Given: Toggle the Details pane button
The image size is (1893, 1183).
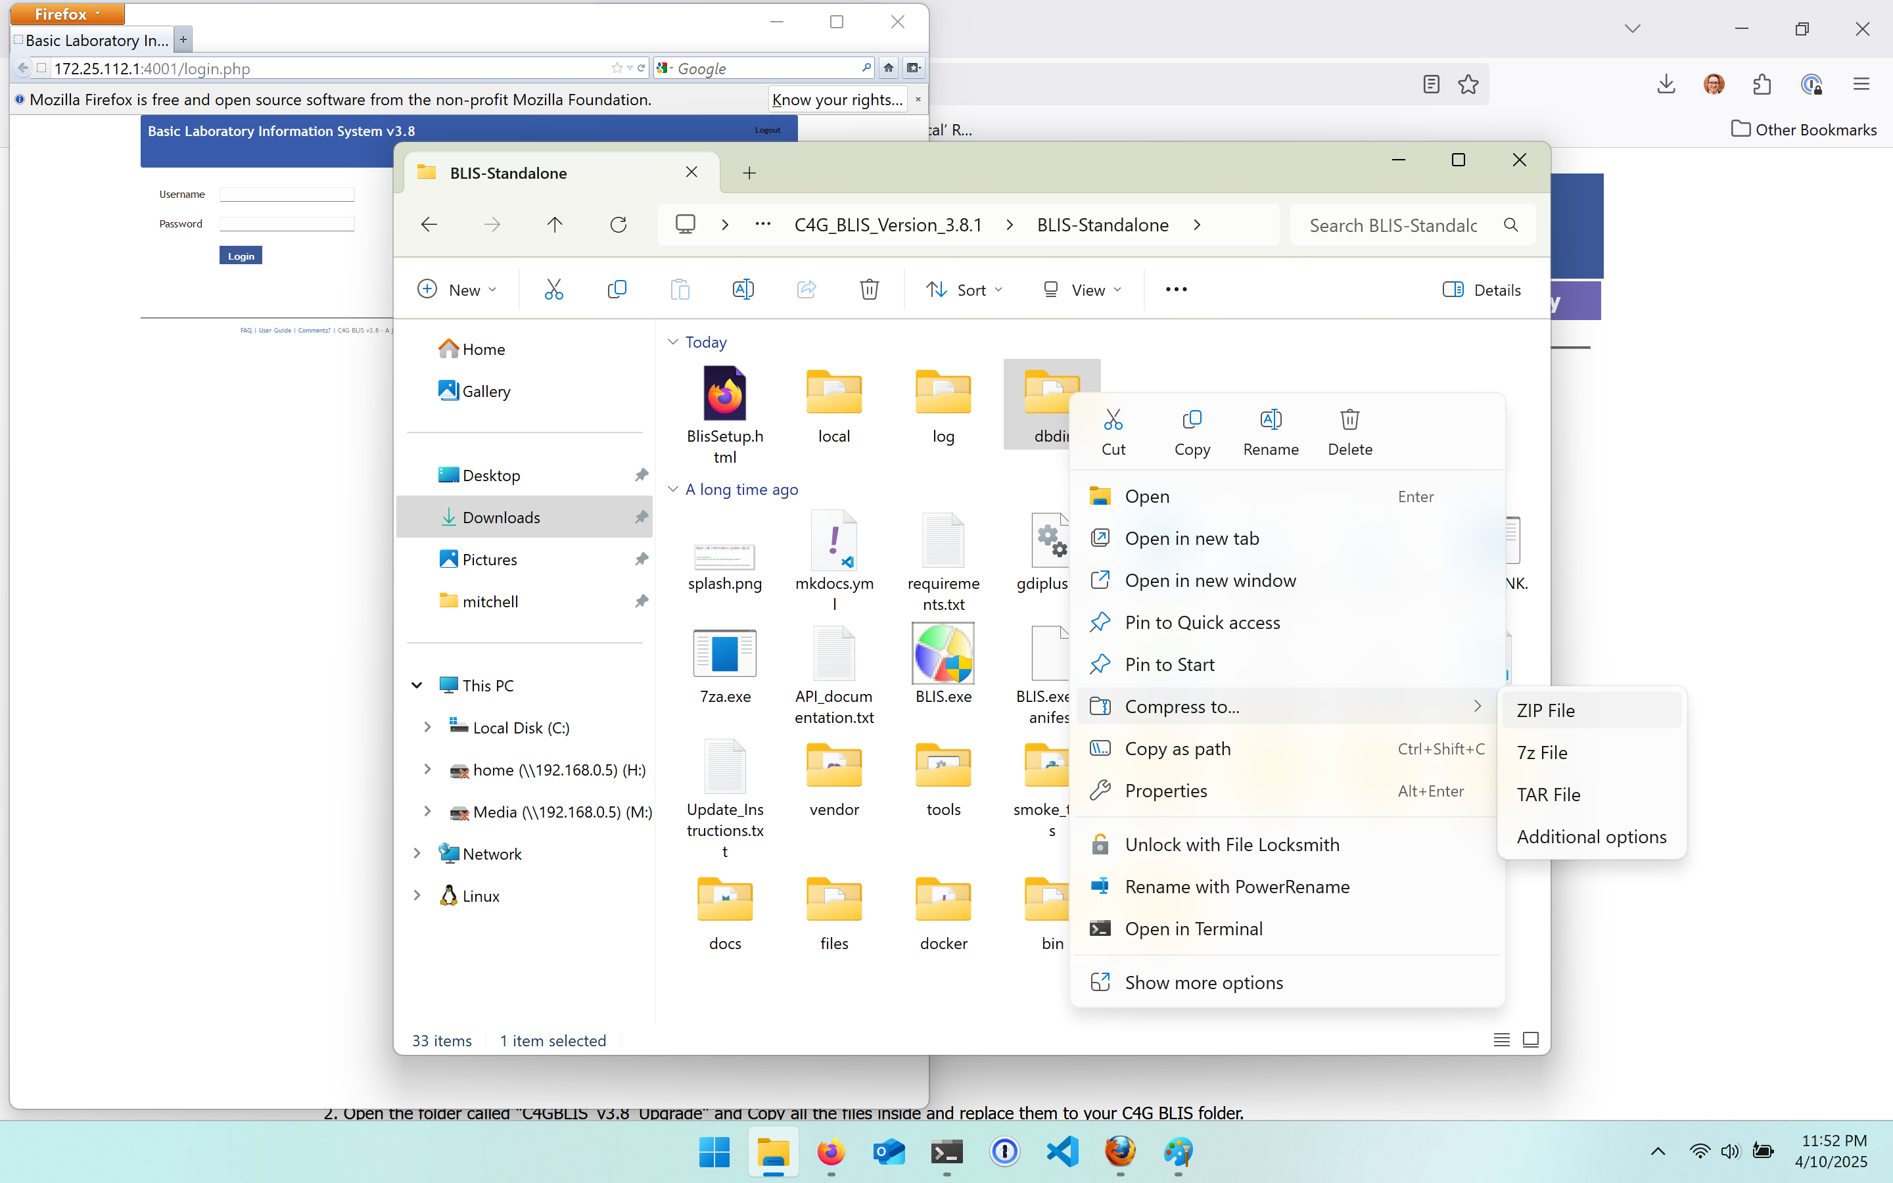Looking at the screenshot, I should click(x=1482, y=289).
